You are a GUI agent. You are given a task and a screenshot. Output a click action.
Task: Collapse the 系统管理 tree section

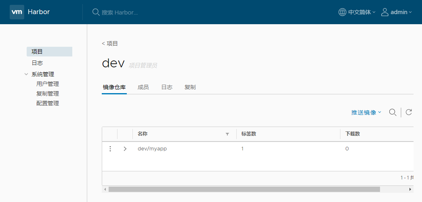coord(27,74)
